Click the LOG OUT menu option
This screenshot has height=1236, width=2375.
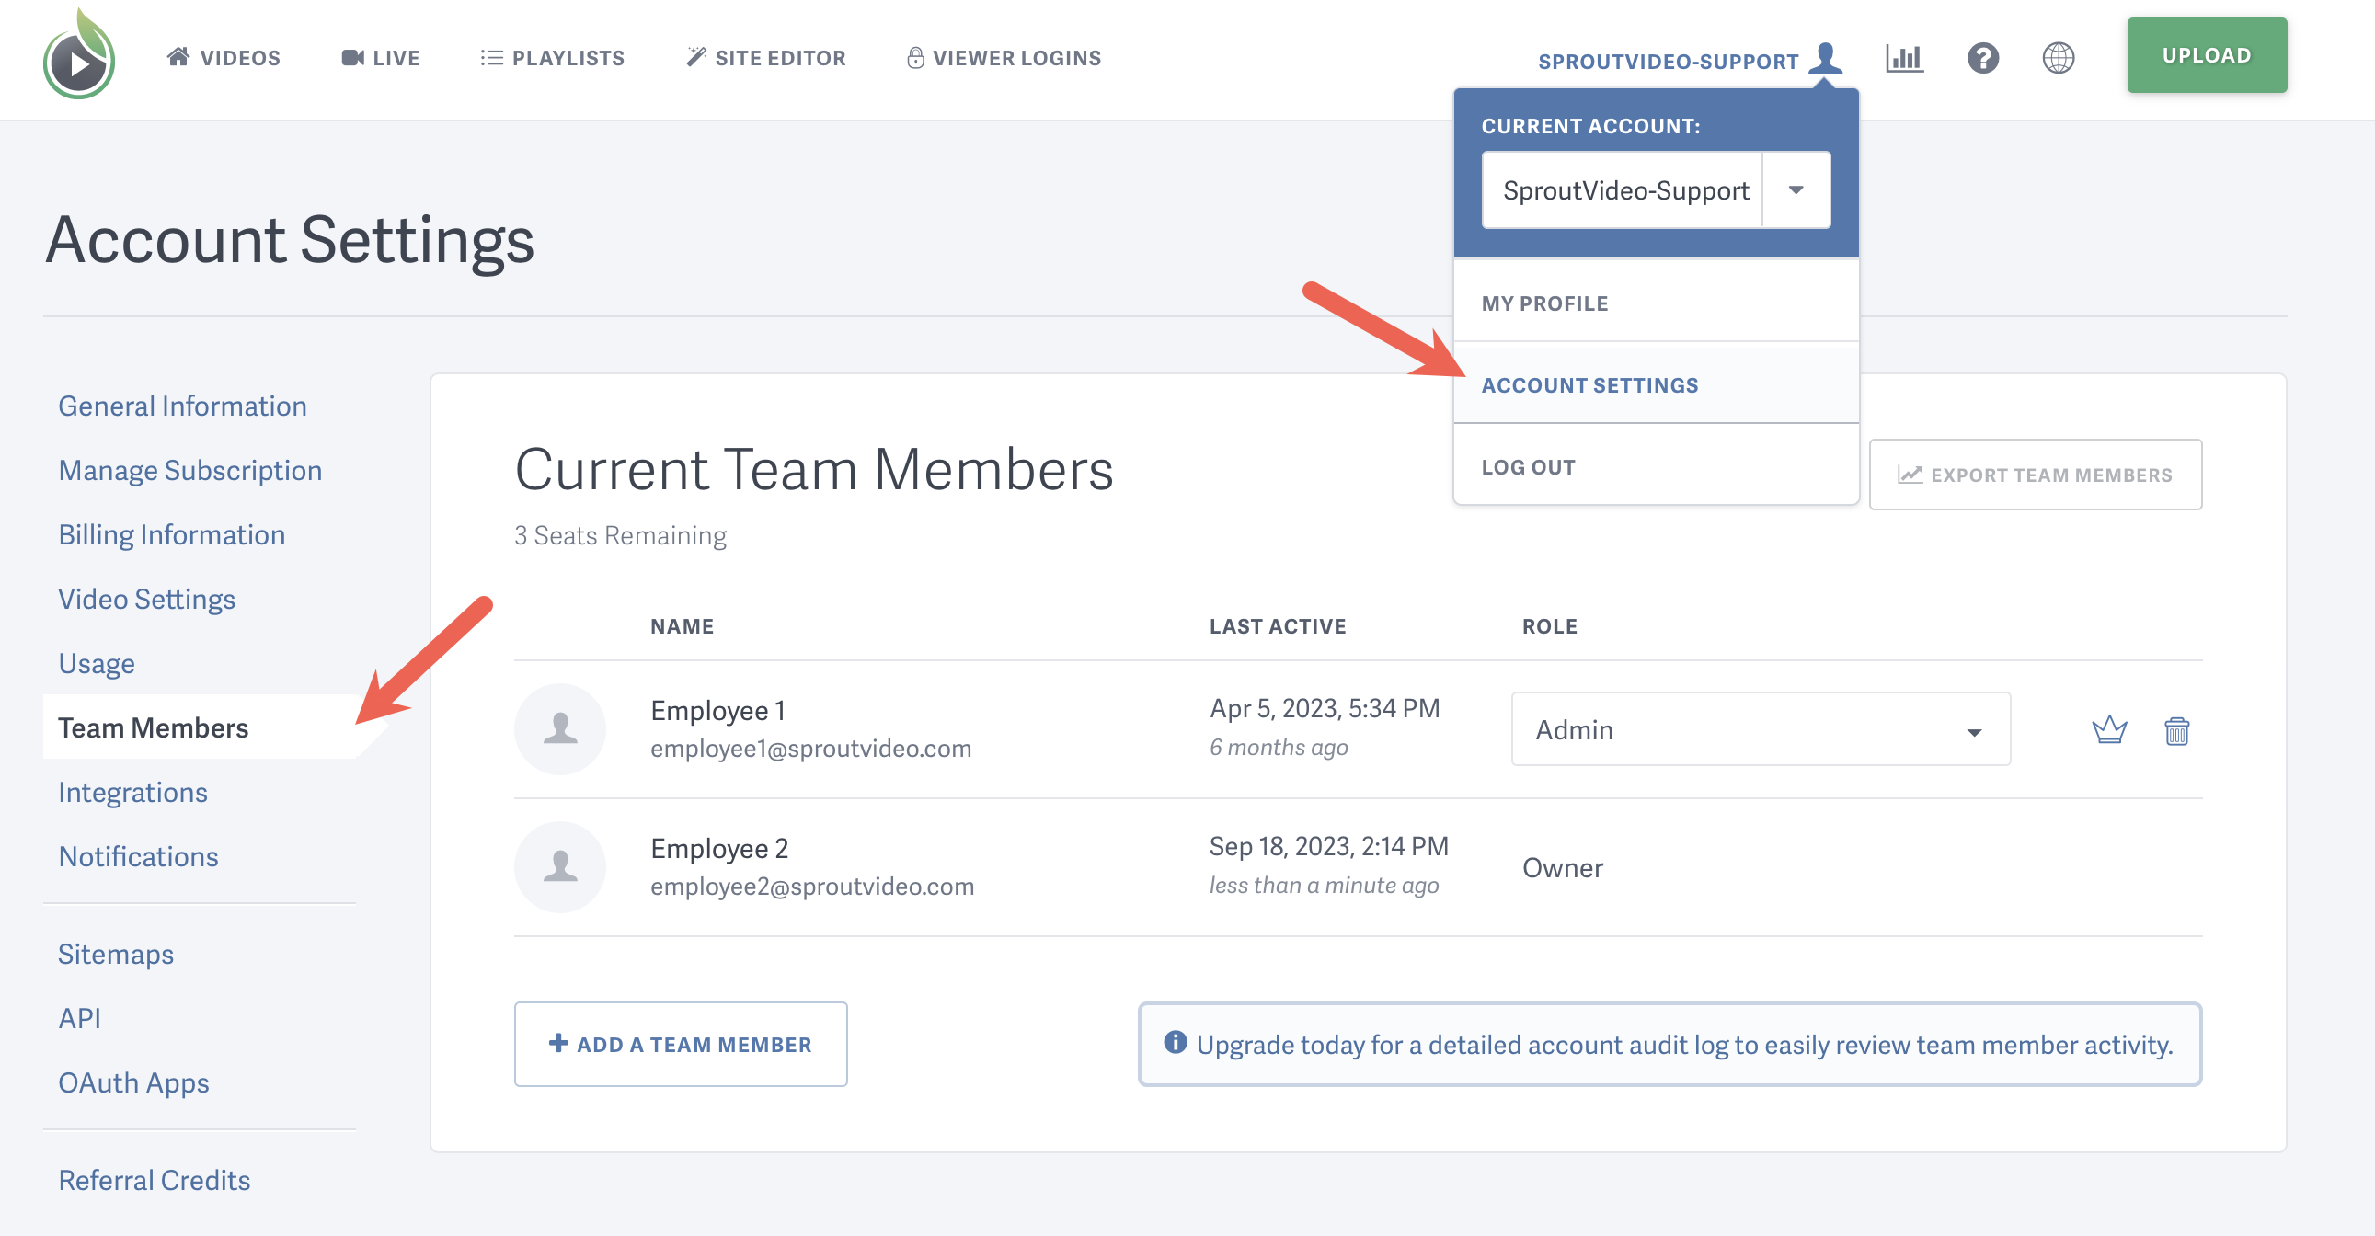pyautogui.click(x=1532, y=464)
